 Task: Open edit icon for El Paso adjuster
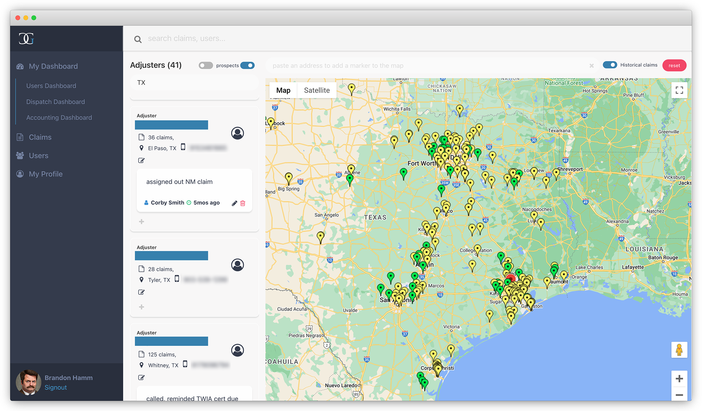(x=141, y=161)
